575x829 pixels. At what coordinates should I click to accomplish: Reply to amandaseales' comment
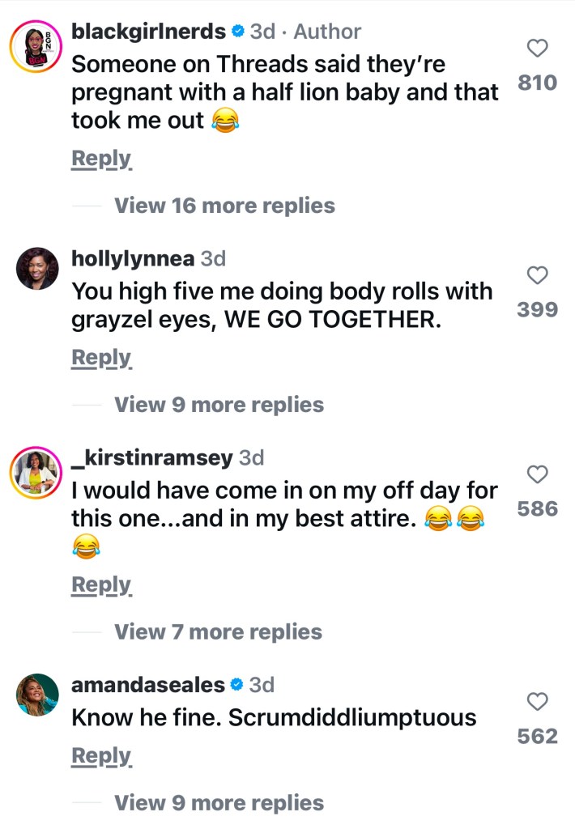[101, 756]
